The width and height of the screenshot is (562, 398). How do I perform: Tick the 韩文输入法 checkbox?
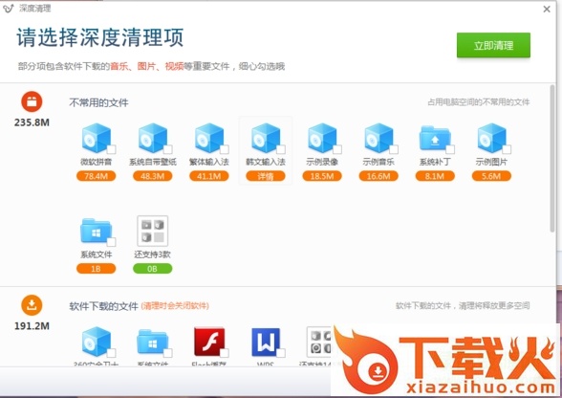click(281, 149)
